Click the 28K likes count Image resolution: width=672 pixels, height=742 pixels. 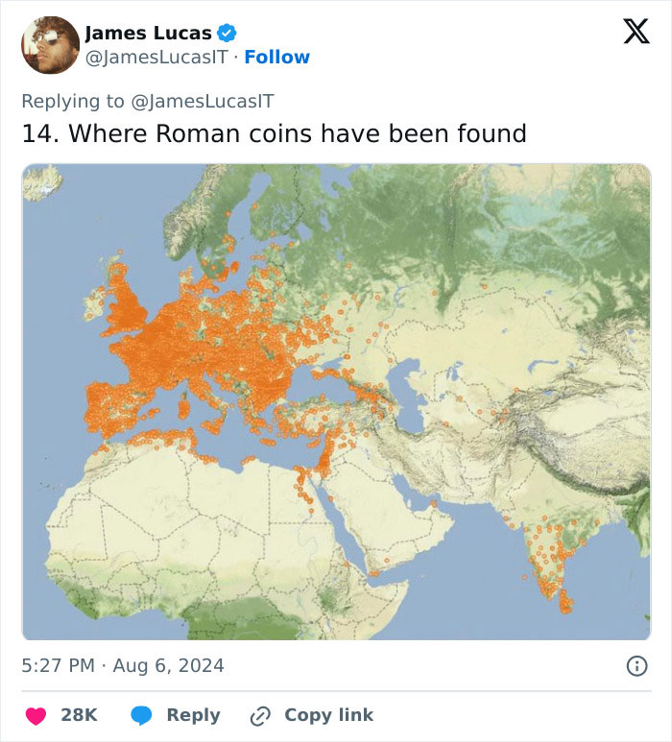pyautogui.click(x=79, y=715)
